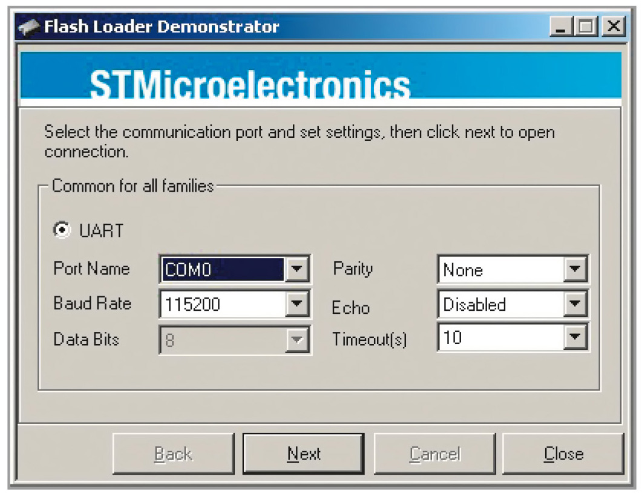Expand the Baud Rate dropdown arrow
642x494 pixels.
[296, 305]
